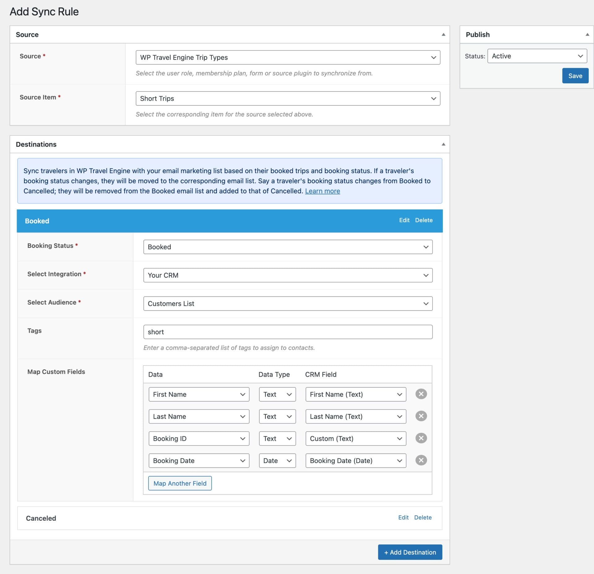The height and width of the screenshot is (574, 594).
Task: Open the Booking Status dropdown
Action: (288, 247)
